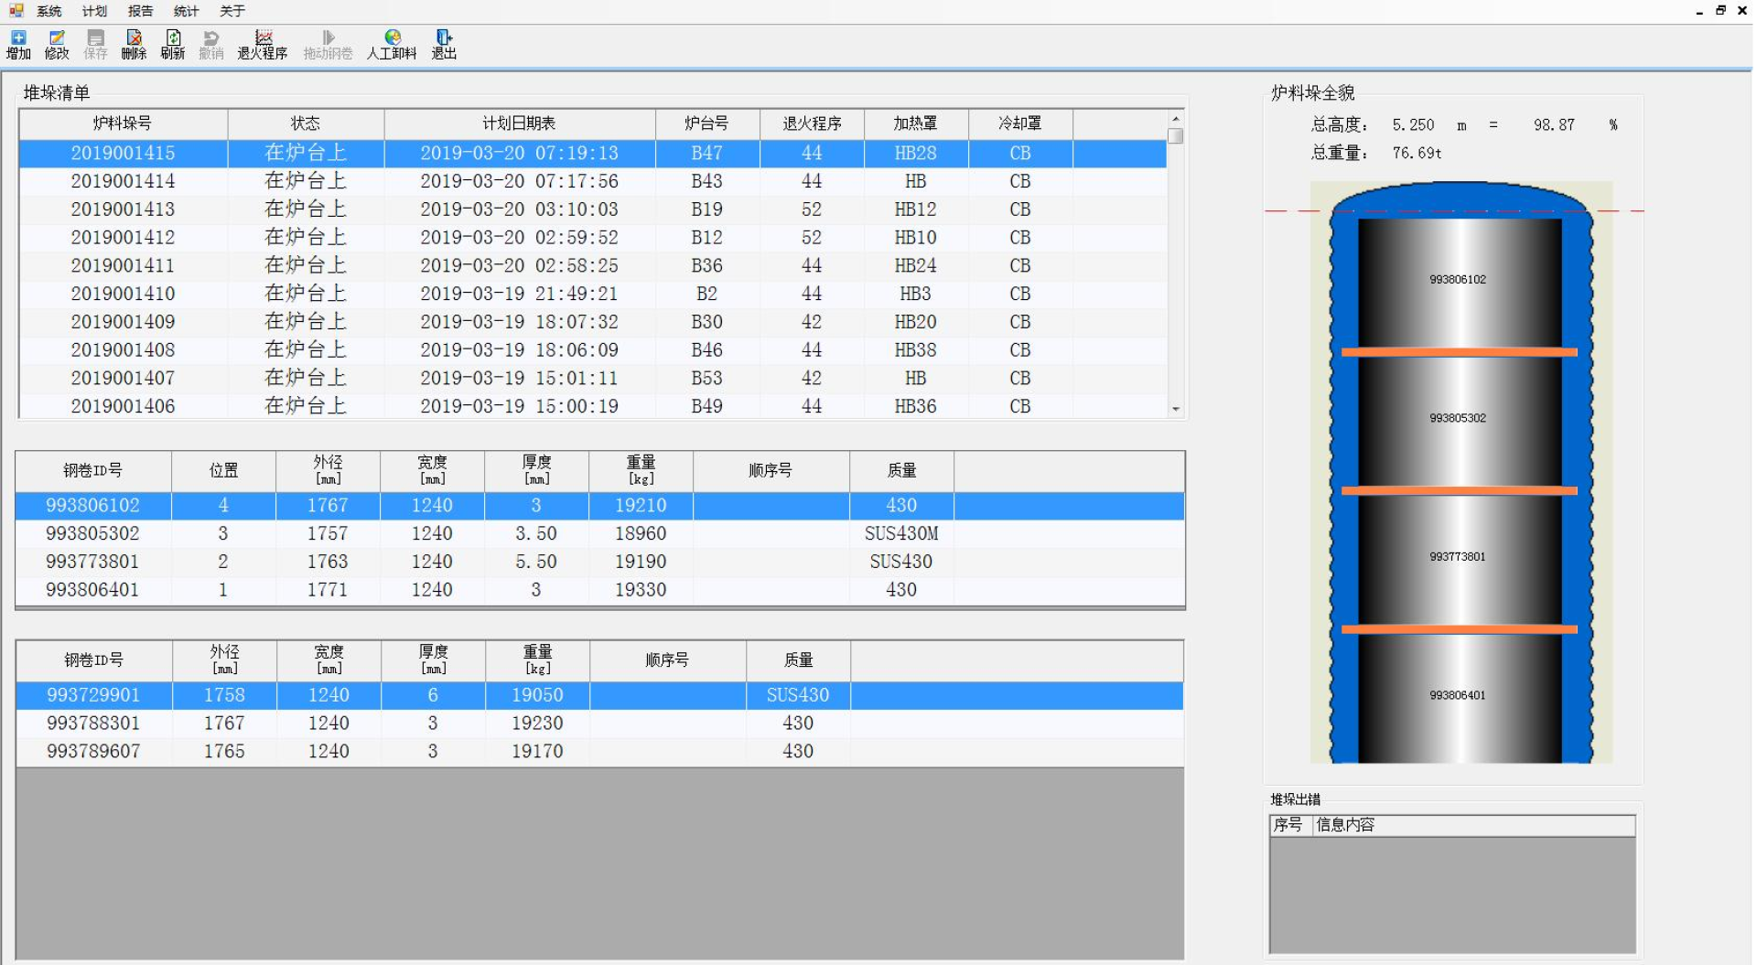The image size is (1757, 965).
Task: Select stack row 2019001414
Action: [592, 181]
